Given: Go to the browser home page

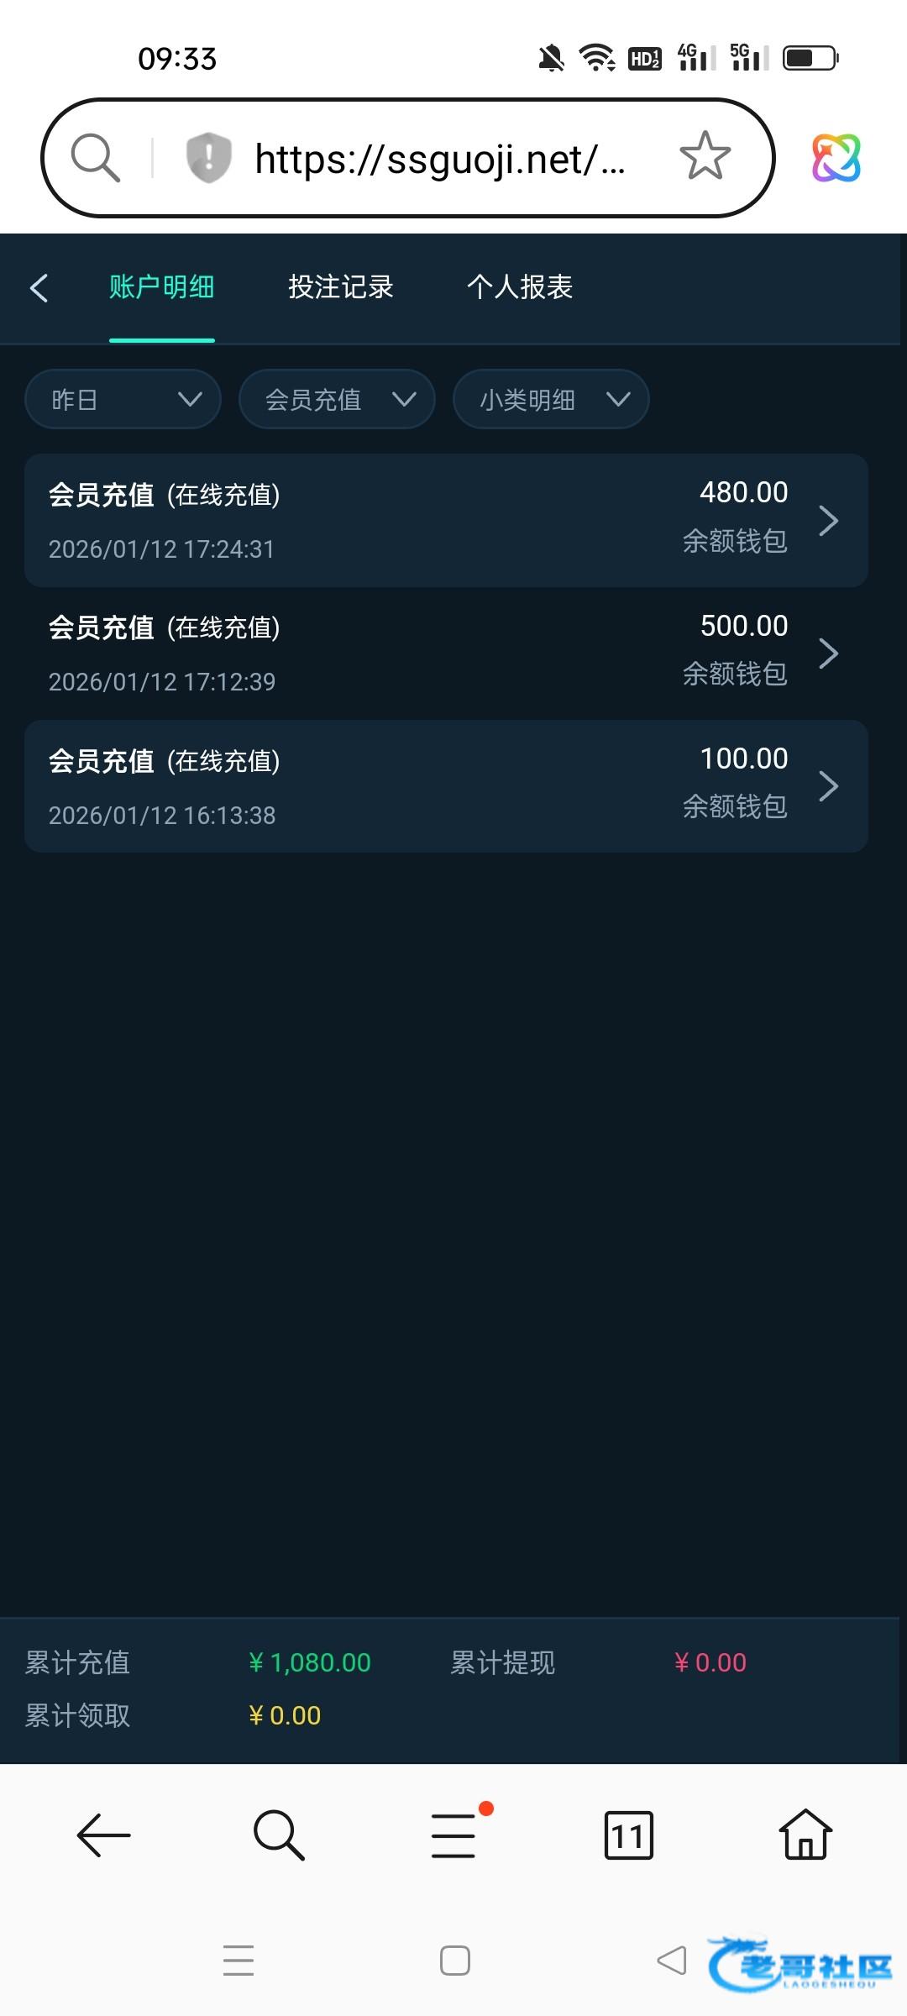Looking at the screenshot, I should 805,1835.
